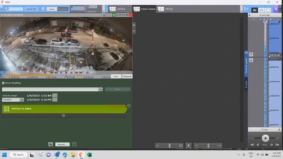Click the icon right of Search button
Screen dimensions: 283x159
[x=74, y=144]
